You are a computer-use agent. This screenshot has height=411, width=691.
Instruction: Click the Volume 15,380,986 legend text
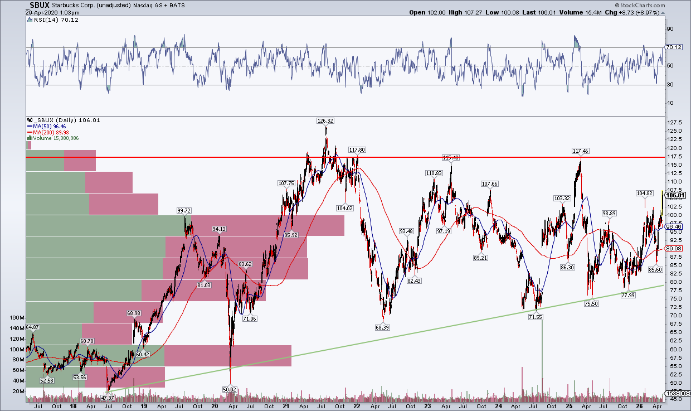tap(56, 138)
